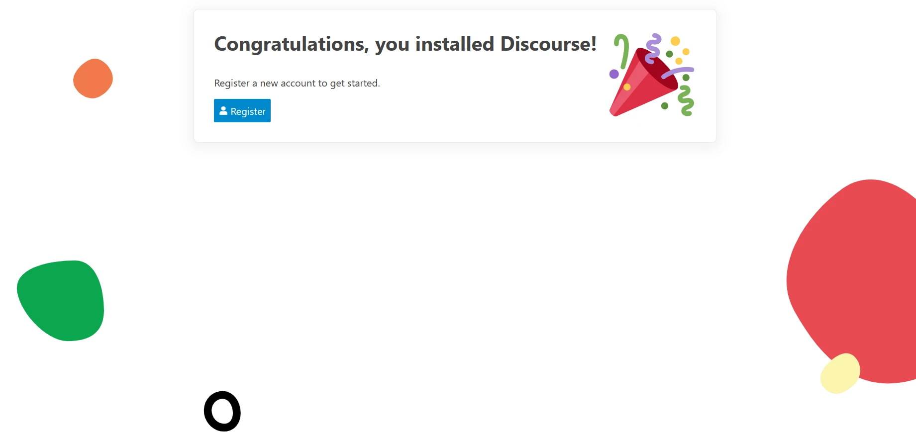Screen dimensions: 916x432
Task: Click the black ring shape
Action: (x=222, y=398)
